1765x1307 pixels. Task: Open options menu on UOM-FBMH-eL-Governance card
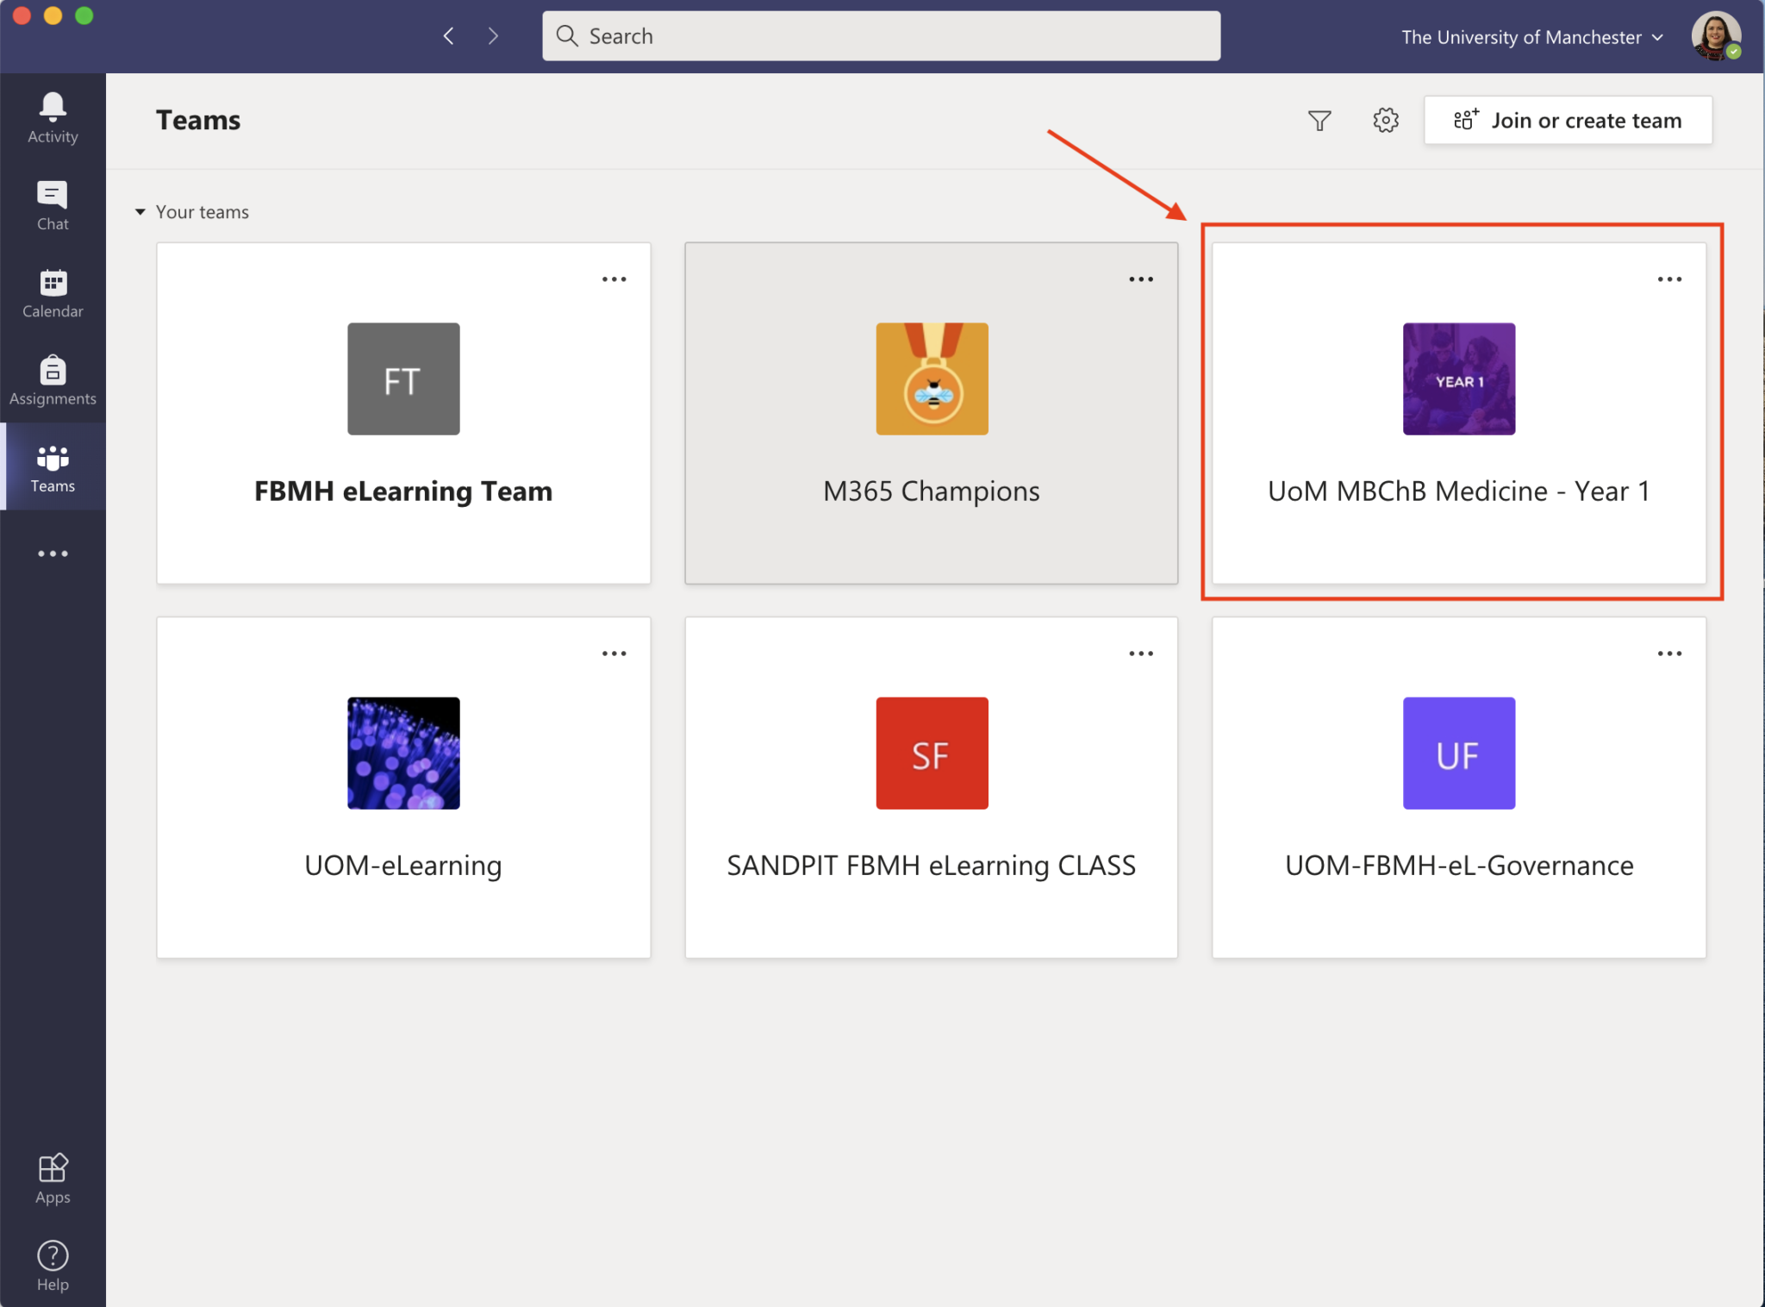tap(1670, 653)
